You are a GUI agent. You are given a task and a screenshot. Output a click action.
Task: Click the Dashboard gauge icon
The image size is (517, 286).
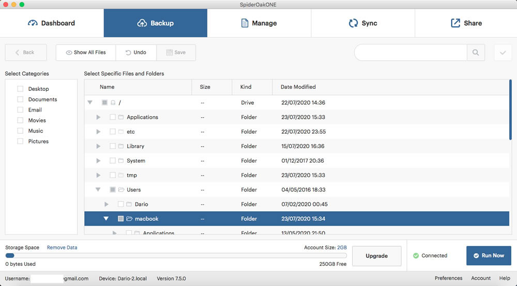point(32,23)
